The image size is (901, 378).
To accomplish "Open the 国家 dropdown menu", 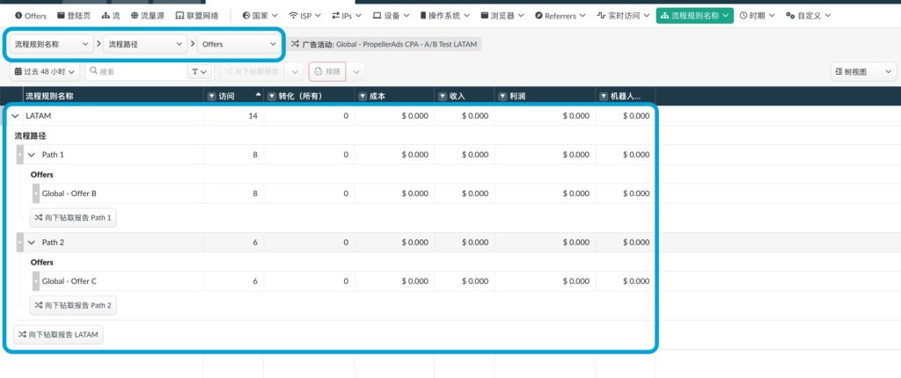I will click(260, 16).
